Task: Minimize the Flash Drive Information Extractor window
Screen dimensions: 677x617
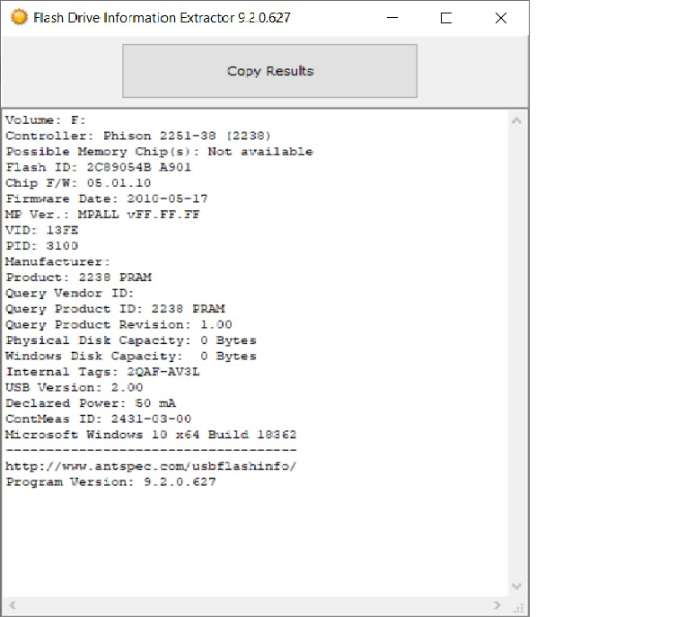Action: (392, 18)
